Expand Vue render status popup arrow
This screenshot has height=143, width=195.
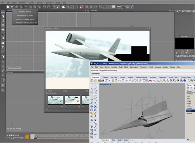(36, 23)
